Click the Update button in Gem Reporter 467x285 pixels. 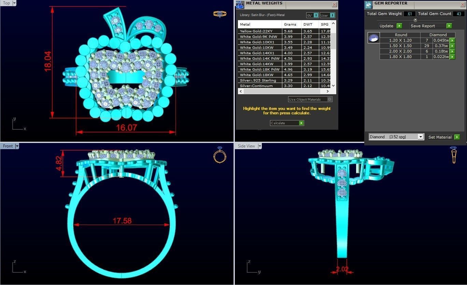(x=390, y=26)
